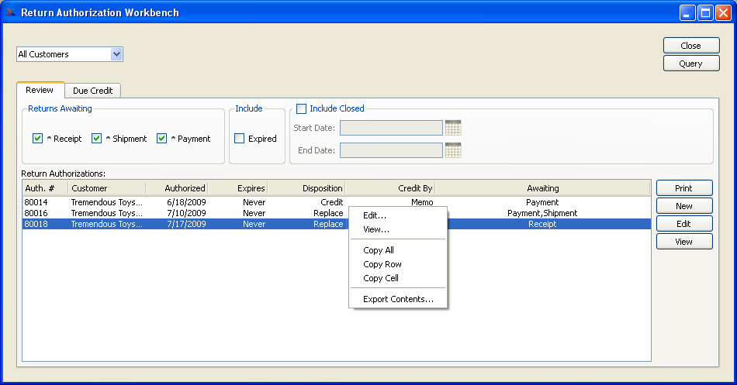Select the Review tab

pos(40,91)
